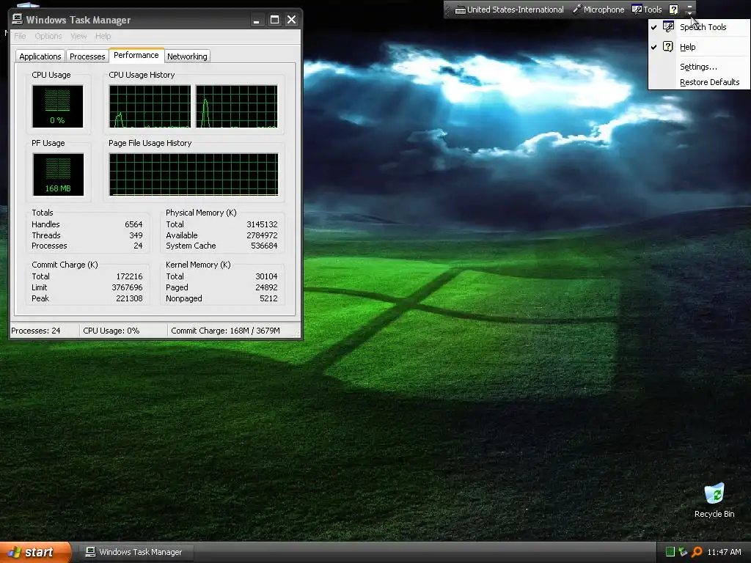This screenshot has width=751, height=563.
Task: Click the left CPU Usage History graph
Action: click(150, 106)
